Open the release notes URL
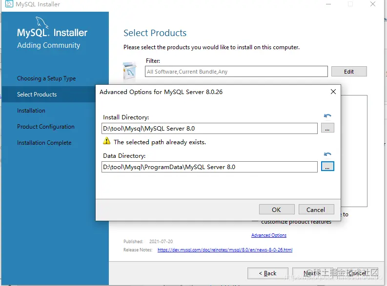Screen dimensions: 387x286 pyautogui.click(x=225, y=250)
